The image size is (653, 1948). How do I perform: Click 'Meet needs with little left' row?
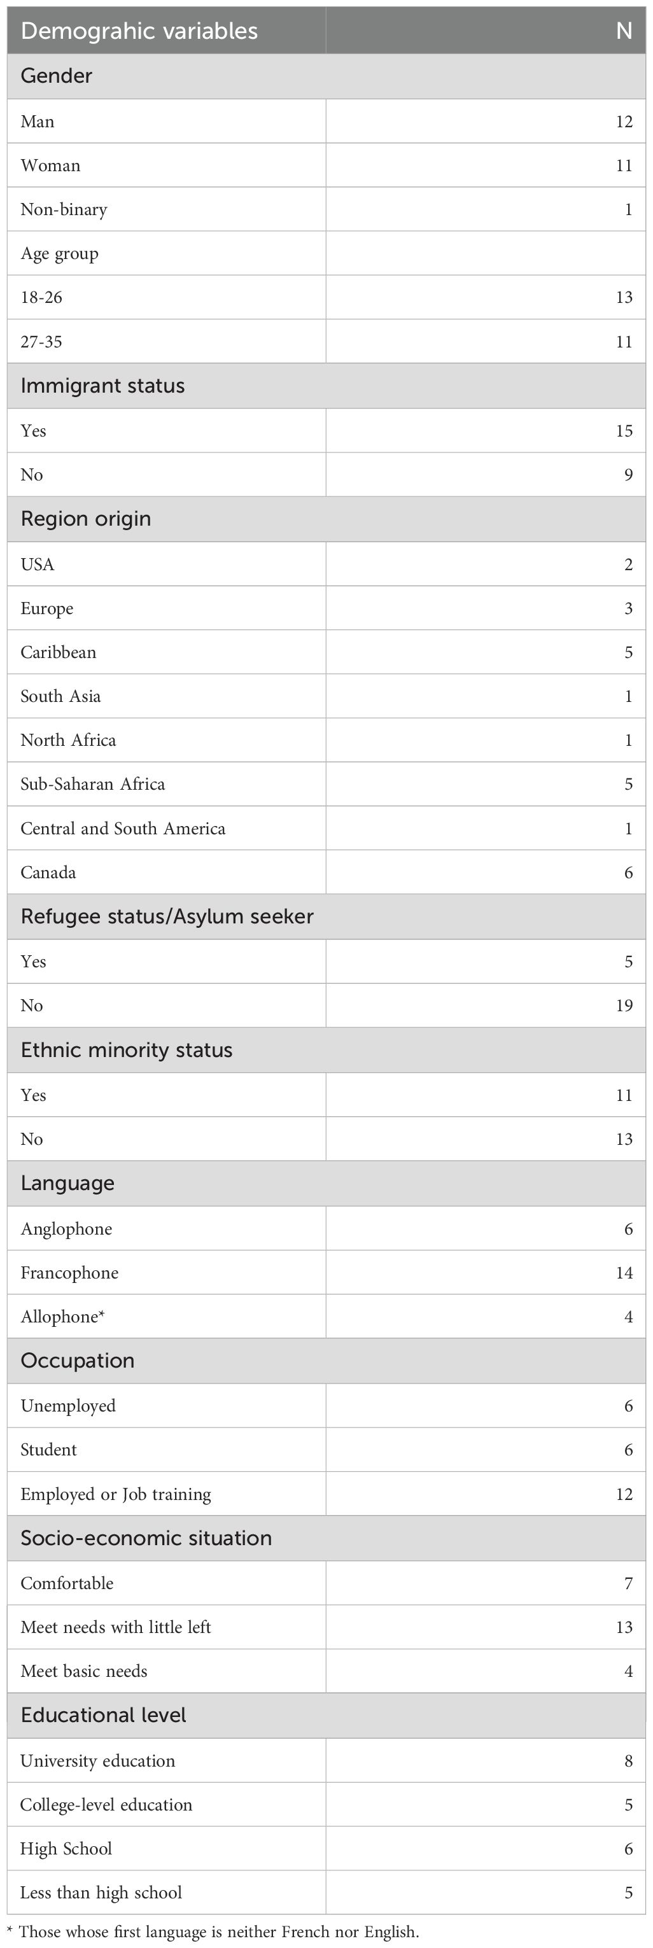pos(116,1627)
